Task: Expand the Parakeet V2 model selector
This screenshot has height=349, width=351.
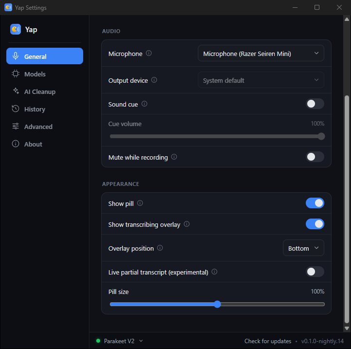Action: [x=123, y=341]
